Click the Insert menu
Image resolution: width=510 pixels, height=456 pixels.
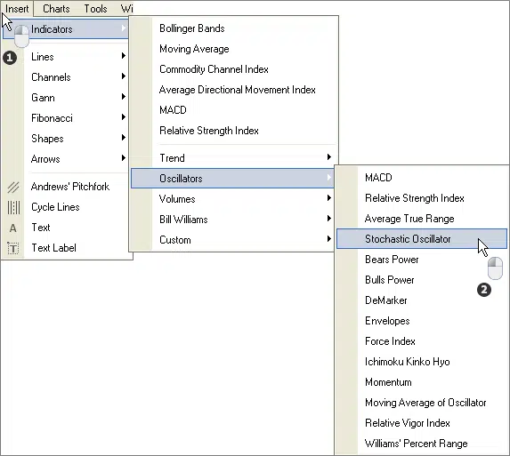click(17, 9)
